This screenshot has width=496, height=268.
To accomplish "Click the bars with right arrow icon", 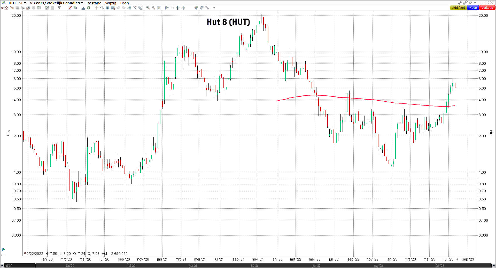I will coord(167,8).
